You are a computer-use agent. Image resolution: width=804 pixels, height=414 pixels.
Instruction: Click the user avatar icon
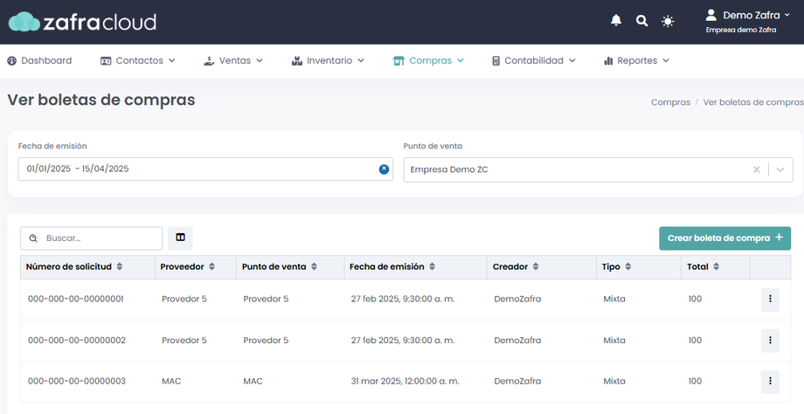click(710, 15)
